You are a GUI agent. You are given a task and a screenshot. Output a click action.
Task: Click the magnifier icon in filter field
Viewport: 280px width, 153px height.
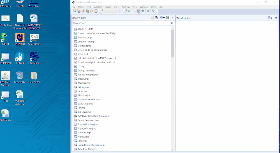(x=172, y=23)
